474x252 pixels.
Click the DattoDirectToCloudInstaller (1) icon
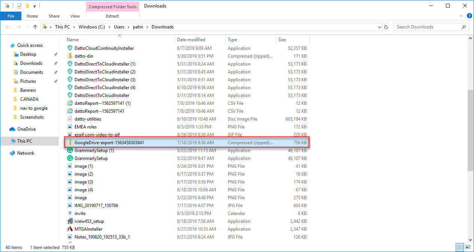click(x=70, y=64)
